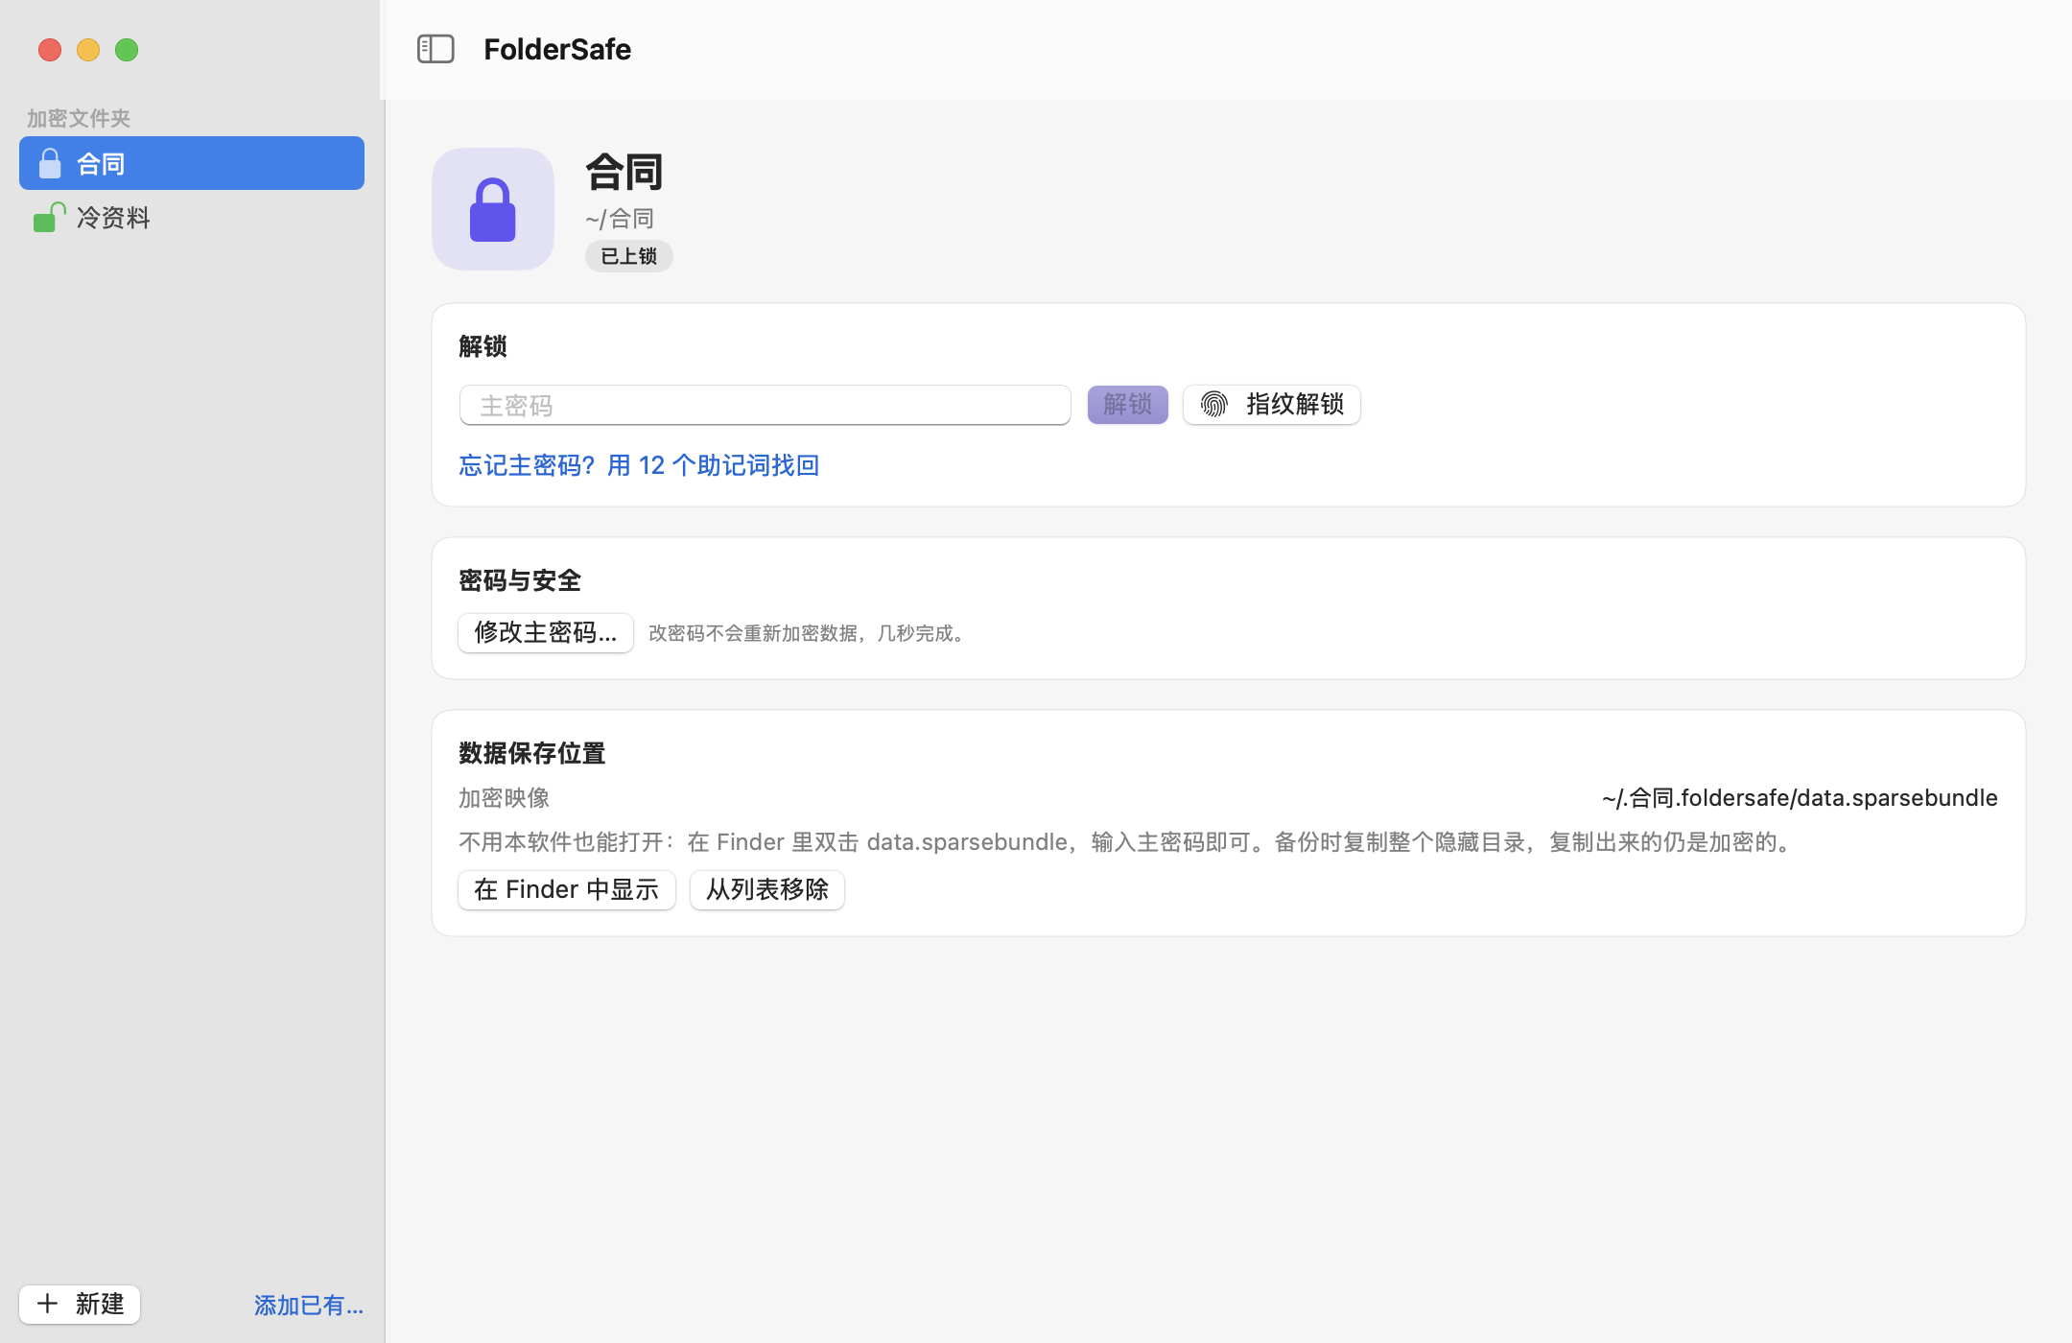This screenshot has width=2072, height=1343.
Task: Click the green unlocked icon beside 冷资料
Action: click(x=49, y=217)
